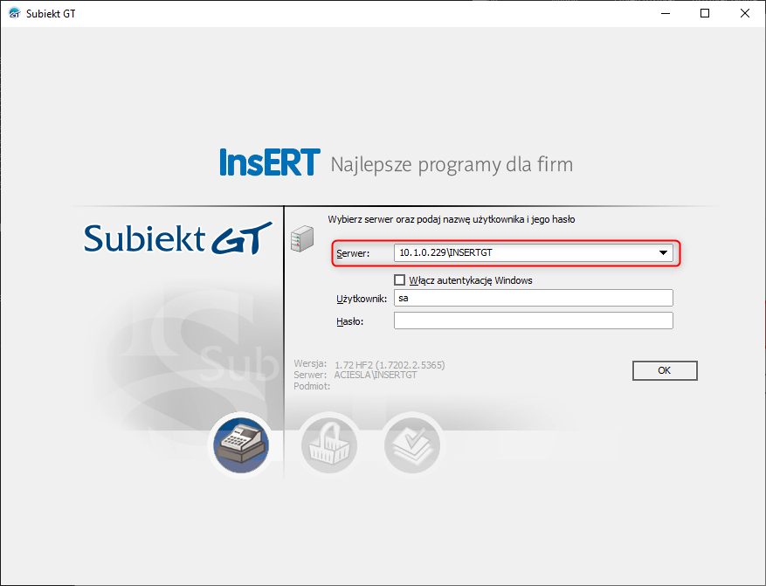Click the Użytkownik: label
The image size is (766, 586).
tap(362, 299)
